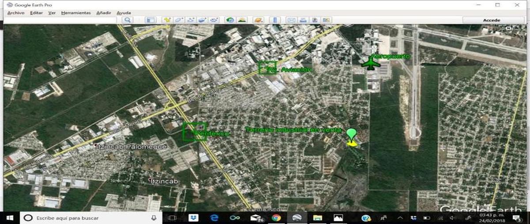The width and height of the screenshot is (530, 224).
Task: Open the Ver menu
Action: tap(52, 13)
